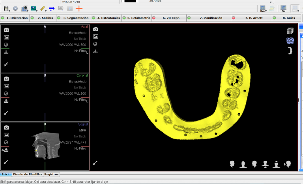303x184 pixels.
Task: Click the Sagital view image icon
Action: click(6, 135)
